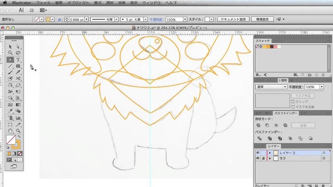Select the Lasso tool
Screen dimensions: 333x187
[x=18, y=53]
